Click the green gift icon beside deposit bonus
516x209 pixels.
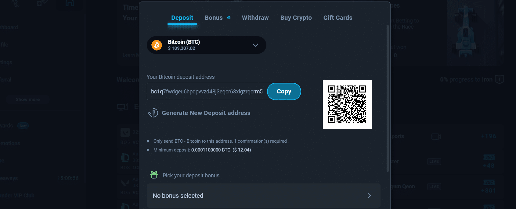(x=153, y=175)
